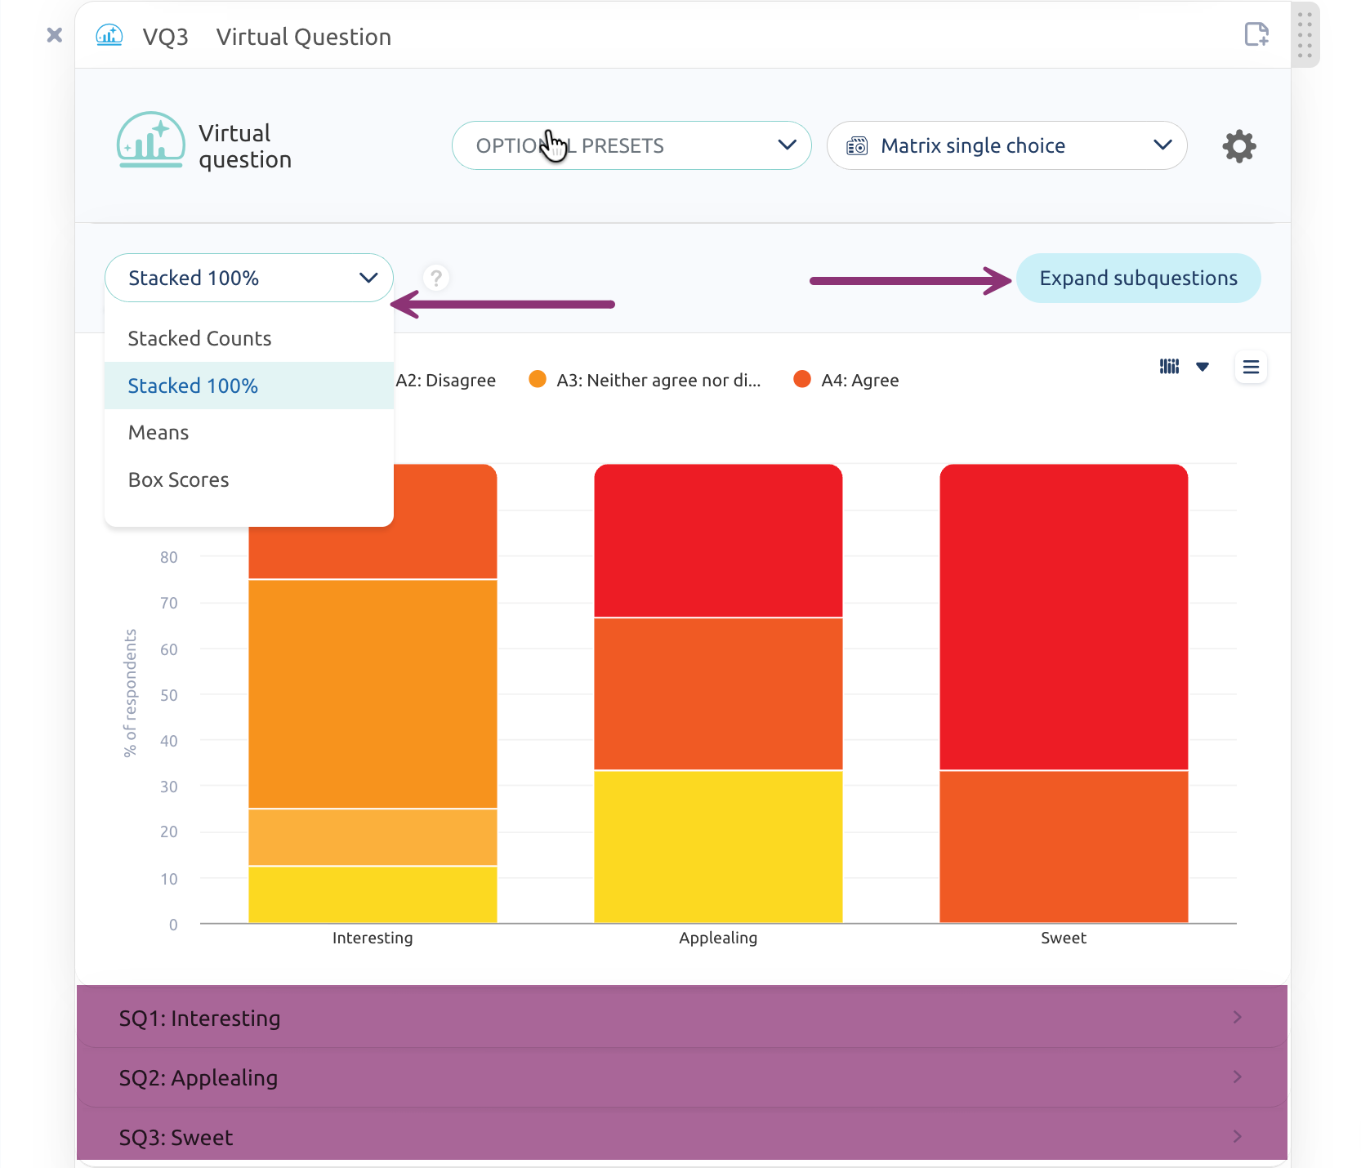Open the Optional Presets dropdown

tap(631, 145)
